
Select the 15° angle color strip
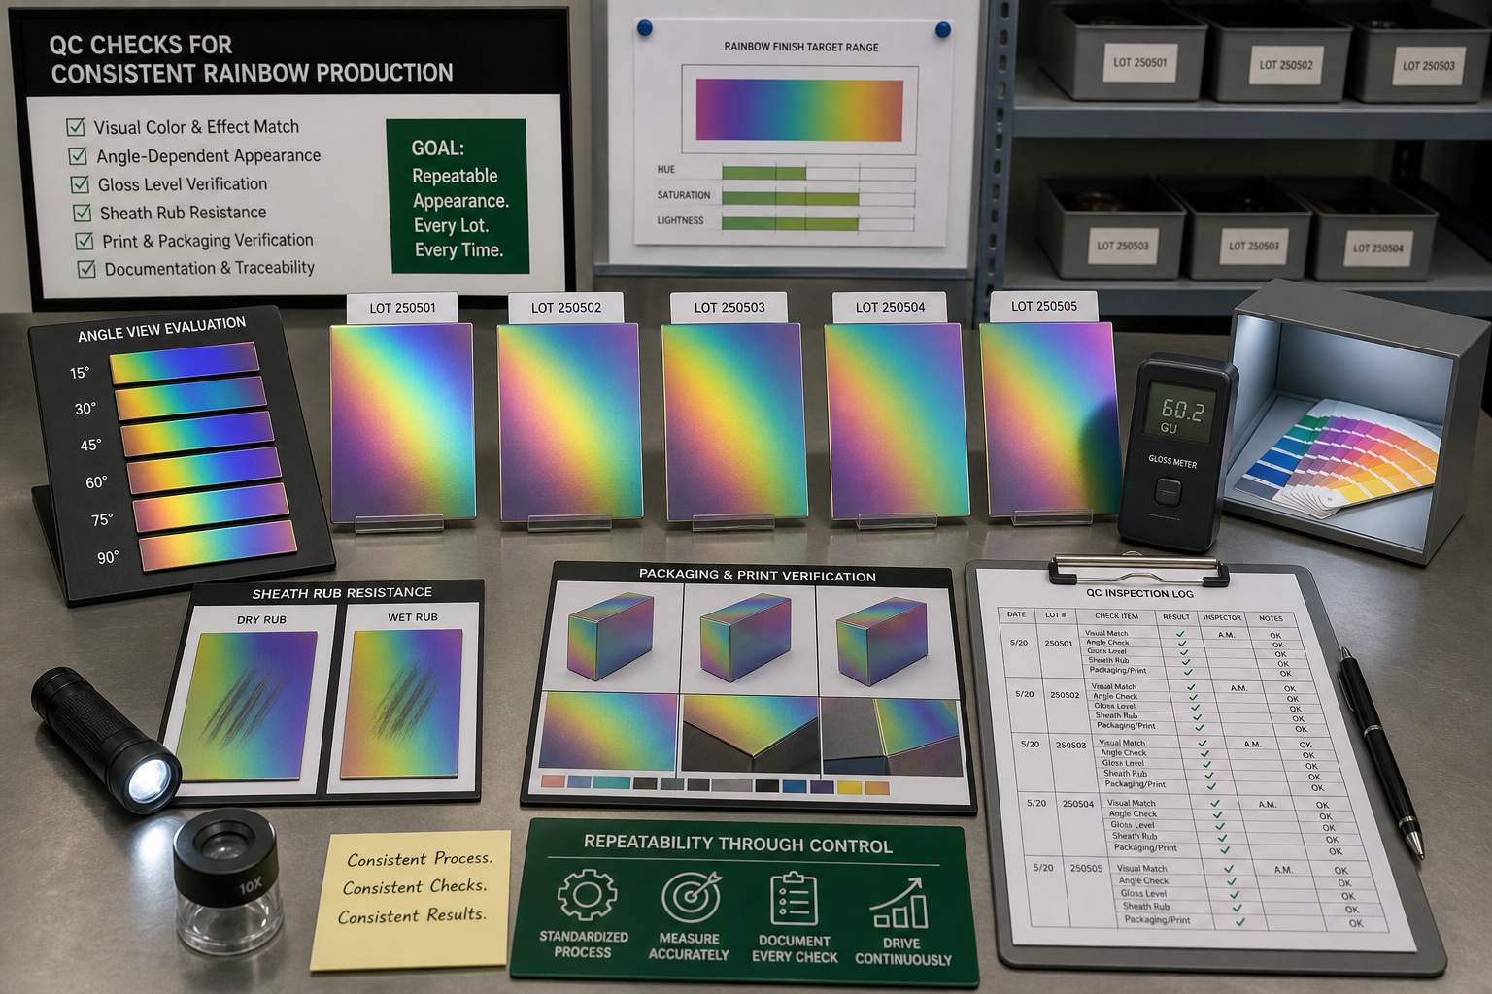coord(185,364)
